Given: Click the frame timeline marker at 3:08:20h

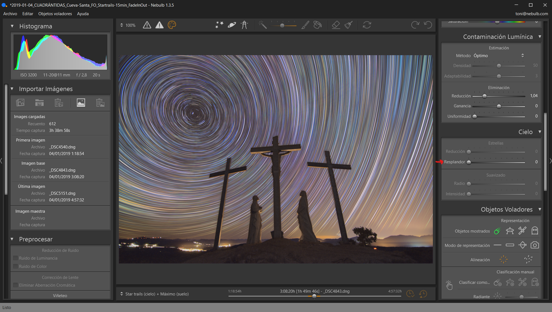Looking at the screenshot, I should tap(314, 296).
